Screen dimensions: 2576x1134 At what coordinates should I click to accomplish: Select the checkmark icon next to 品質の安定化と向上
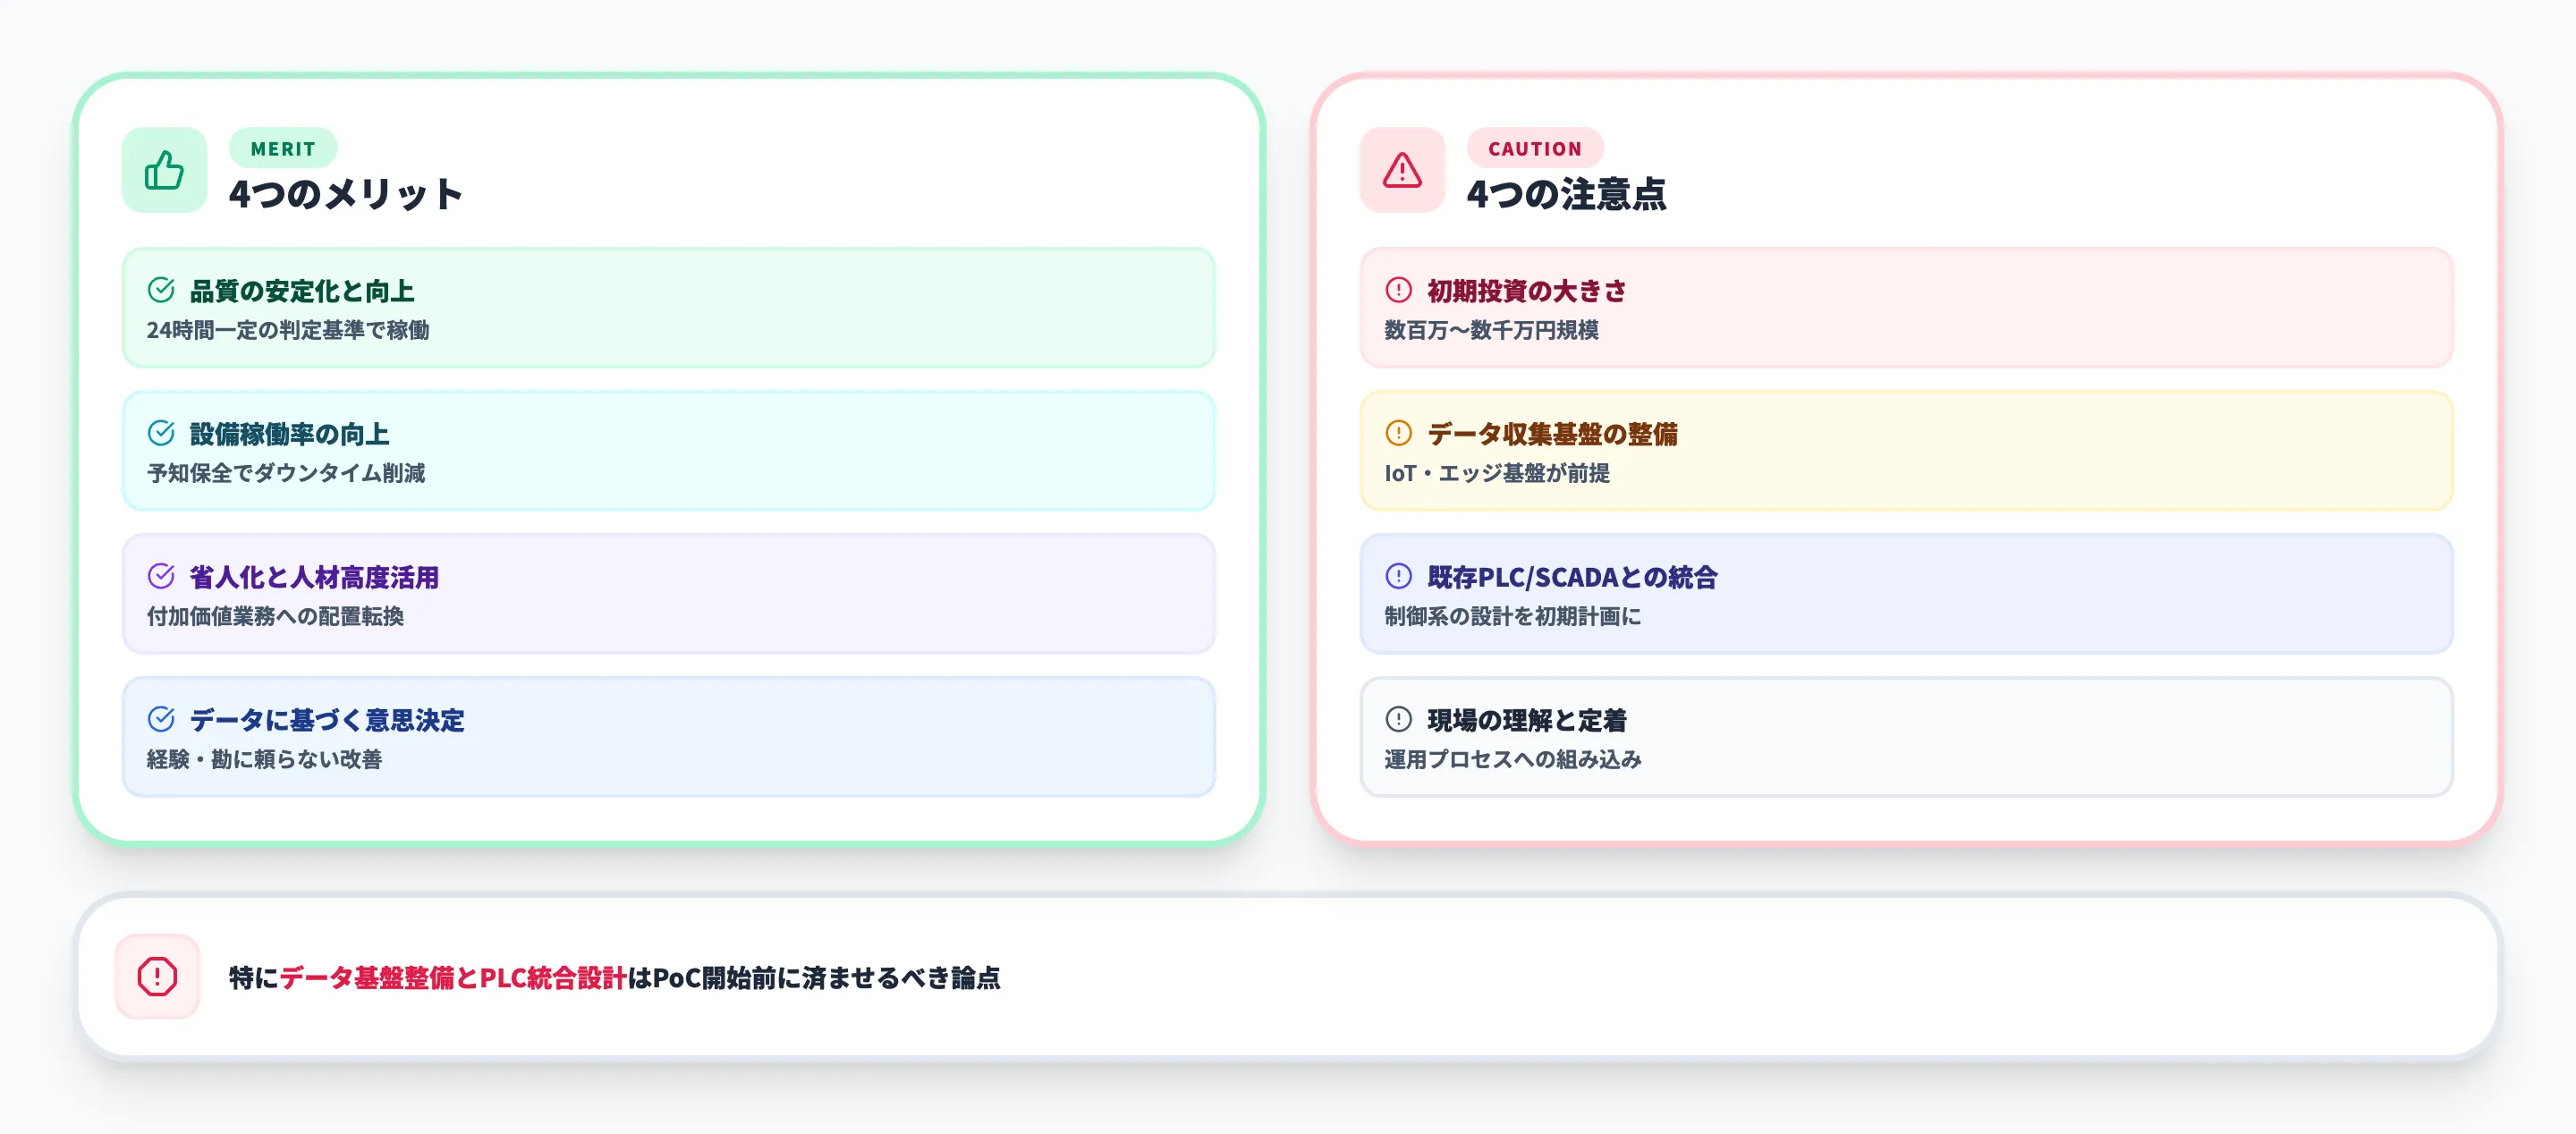[160, 291]
